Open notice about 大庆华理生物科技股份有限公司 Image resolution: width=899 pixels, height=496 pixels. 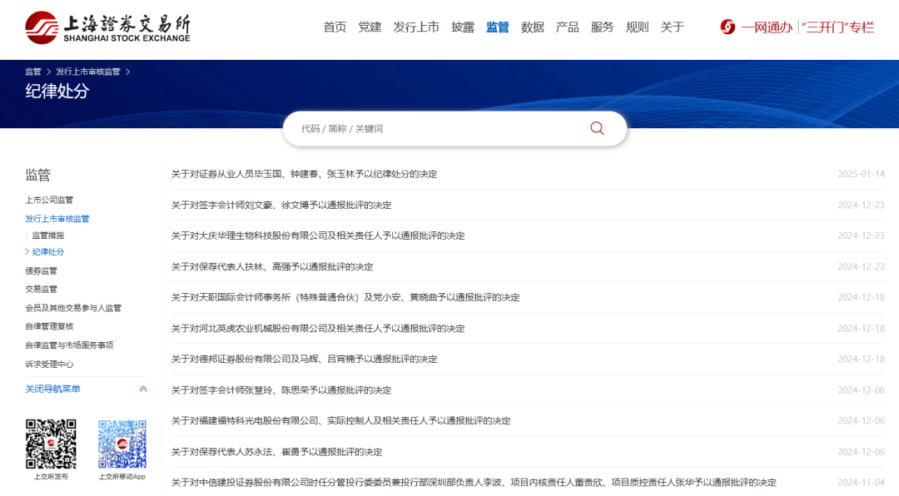(318, 236)
